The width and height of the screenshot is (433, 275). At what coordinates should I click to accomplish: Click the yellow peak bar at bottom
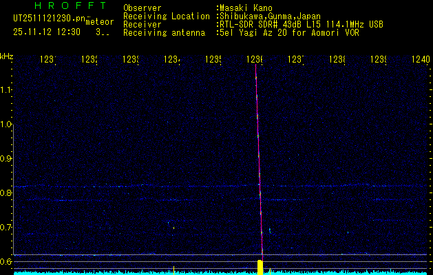tap(260, 267)
